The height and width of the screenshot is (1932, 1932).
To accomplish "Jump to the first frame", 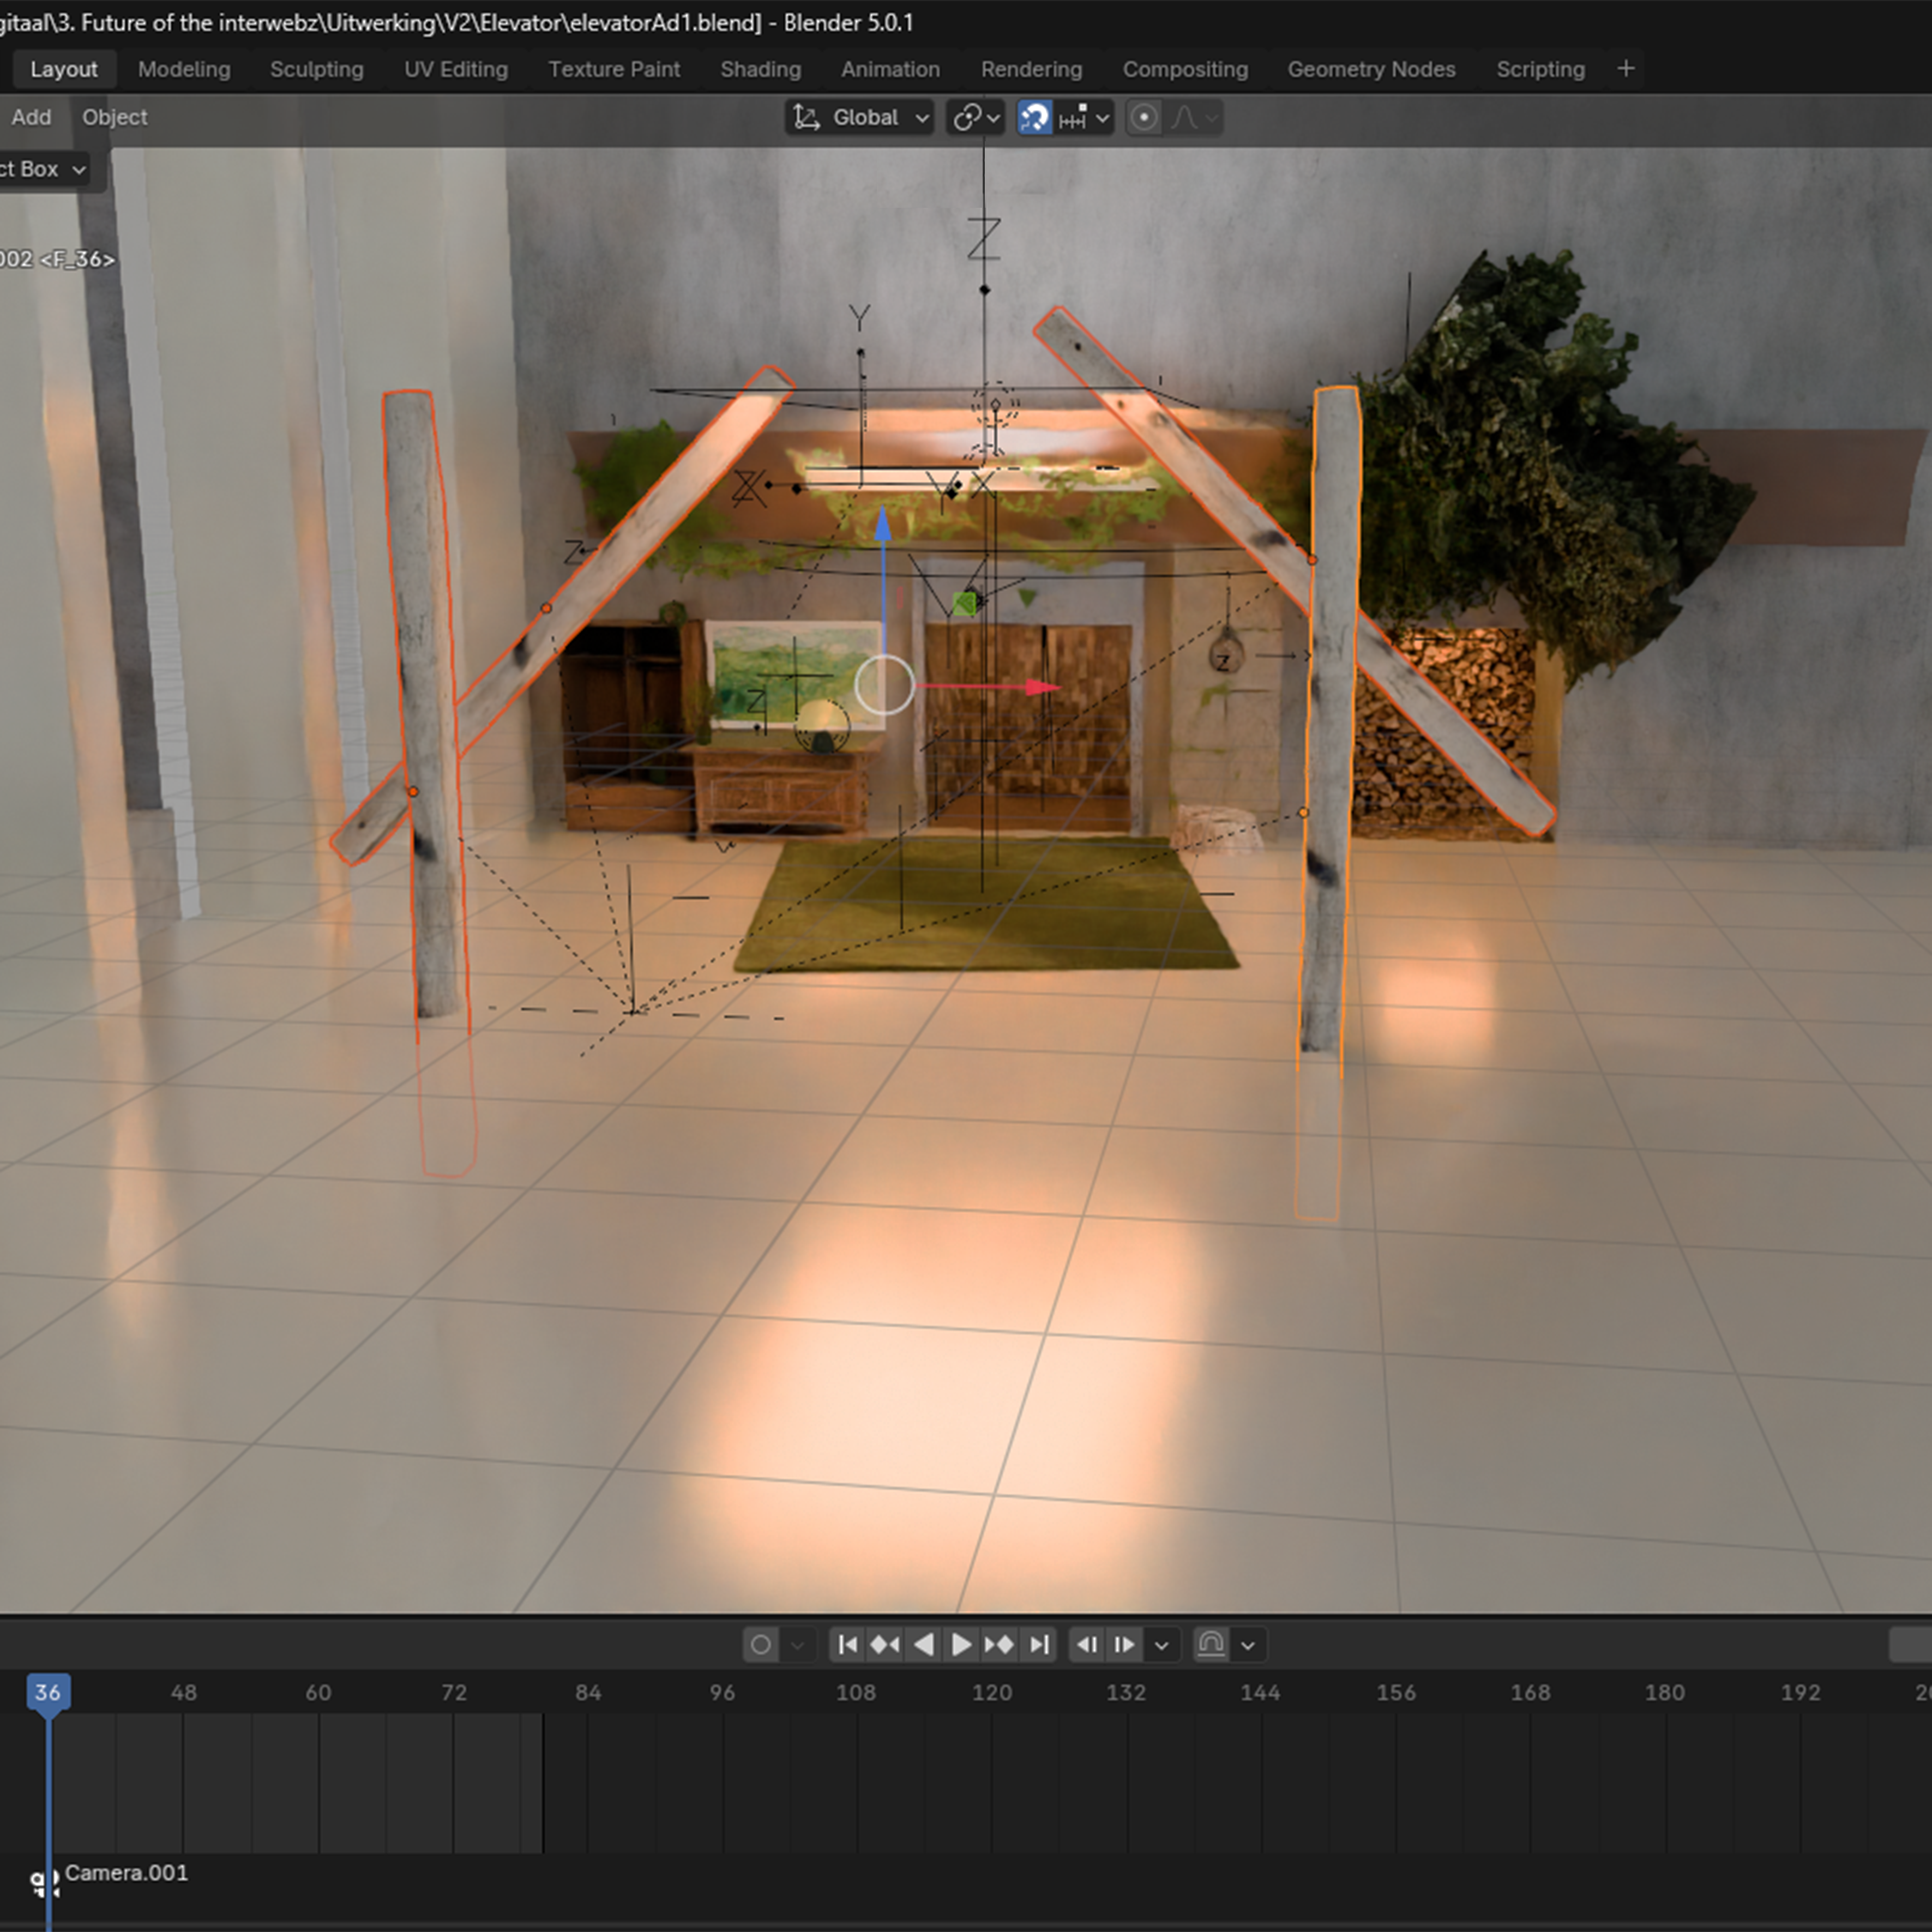I will [x=848, y=1645].
